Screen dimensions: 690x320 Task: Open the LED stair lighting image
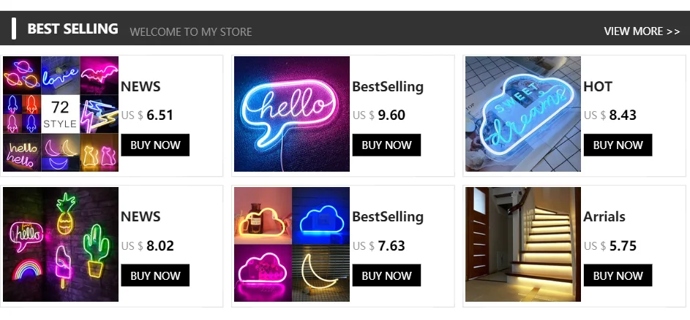523,245
